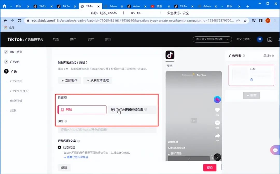Open a new browser tab with plus
The height and width of the screenshot is (174, 280).
248,6
